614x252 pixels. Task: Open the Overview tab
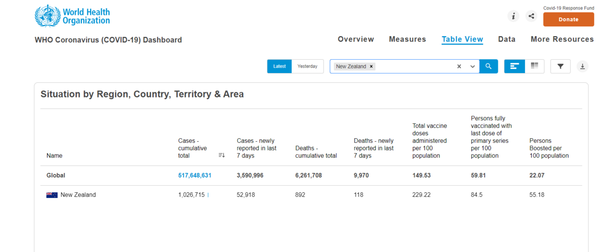(x=356, y=39)
